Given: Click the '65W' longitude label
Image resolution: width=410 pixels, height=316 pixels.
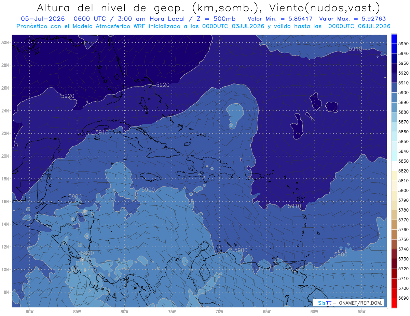Looking at the screenshot, I should click(x=267, y=312).
